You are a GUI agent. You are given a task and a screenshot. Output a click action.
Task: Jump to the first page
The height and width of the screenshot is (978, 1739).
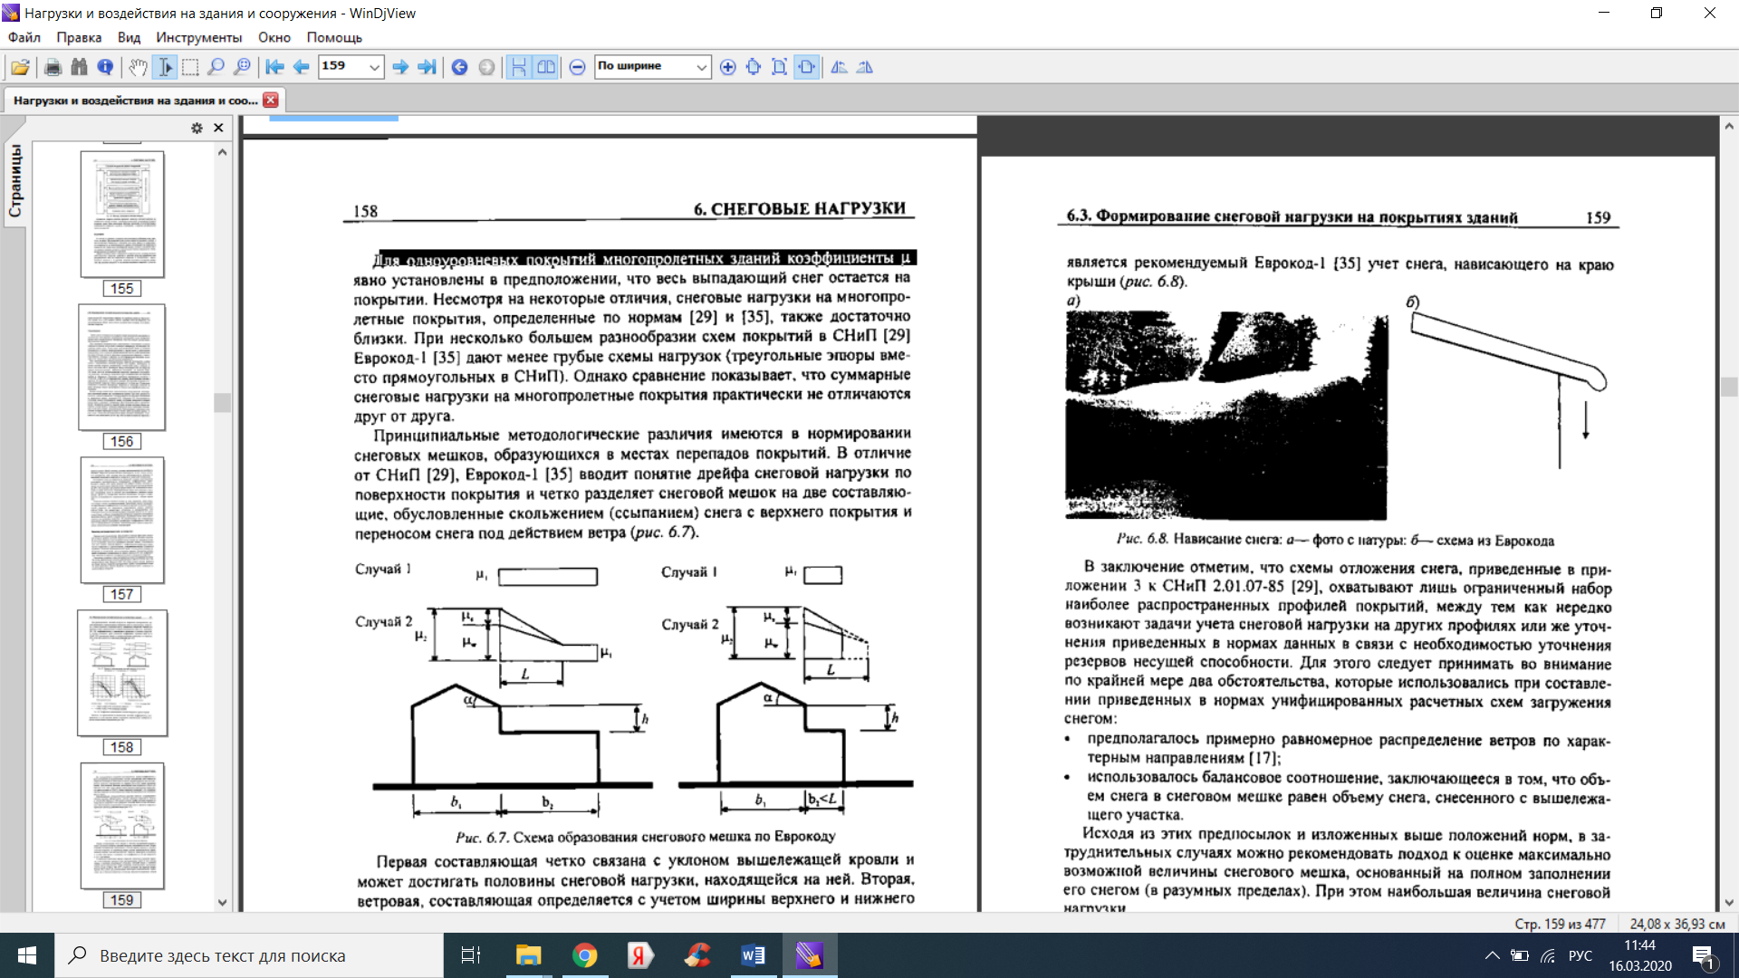click(x=274, y=67)
